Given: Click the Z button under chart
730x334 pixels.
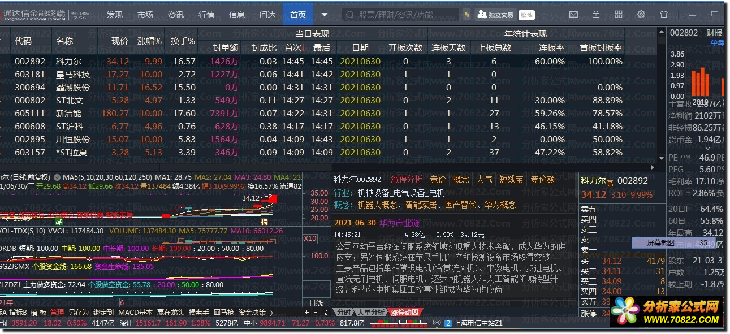Looking at the screenshot, I should pyautogui.click(x=326, y=313).
